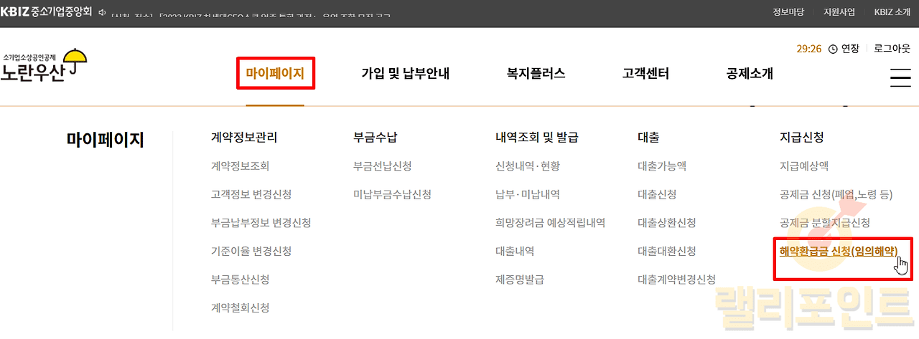This screenshot has height=339, width=919.
Task: Go to the 고객센터 menu
Action: (x=645, y=74)
